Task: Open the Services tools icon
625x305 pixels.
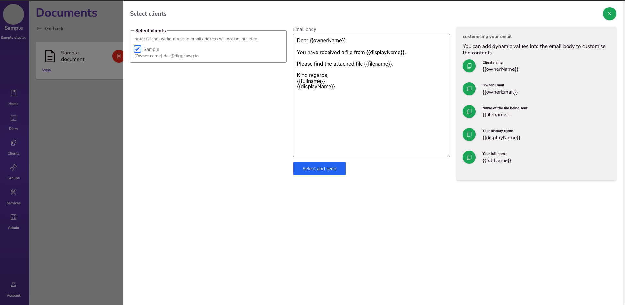Action: pyautogui.click(x=13, y=192)
